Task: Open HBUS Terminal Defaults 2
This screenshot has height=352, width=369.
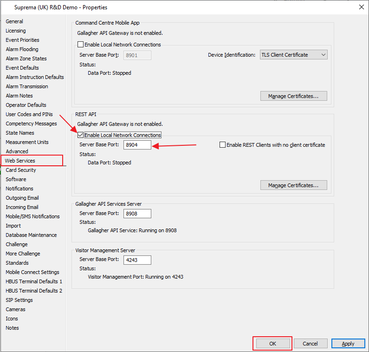Action: click(x=34, y=291)
